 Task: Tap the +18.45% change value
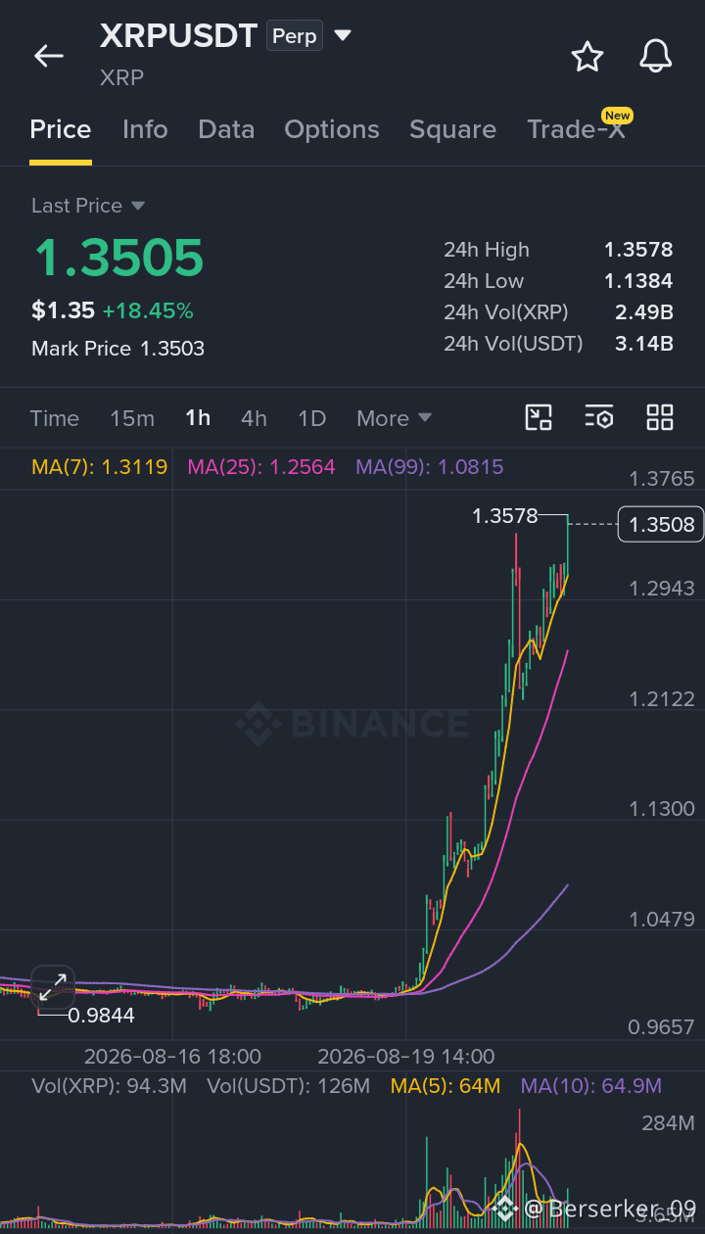[148, 311]
